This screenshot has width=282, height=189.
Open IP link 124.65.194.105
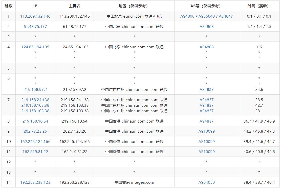pyautogui.click(x=35, y=47)
